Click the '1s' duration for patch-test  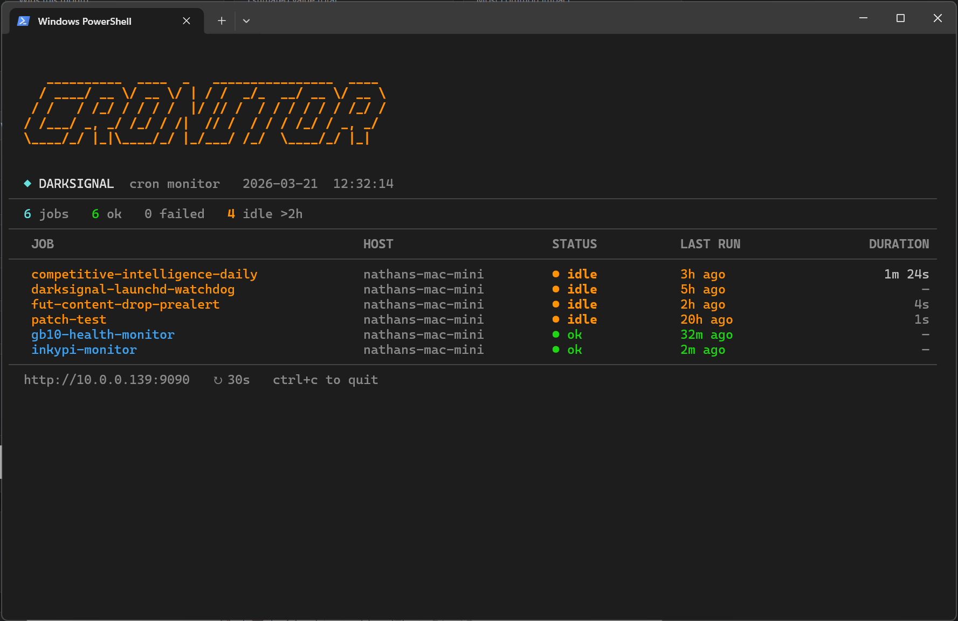pos(922,319)
